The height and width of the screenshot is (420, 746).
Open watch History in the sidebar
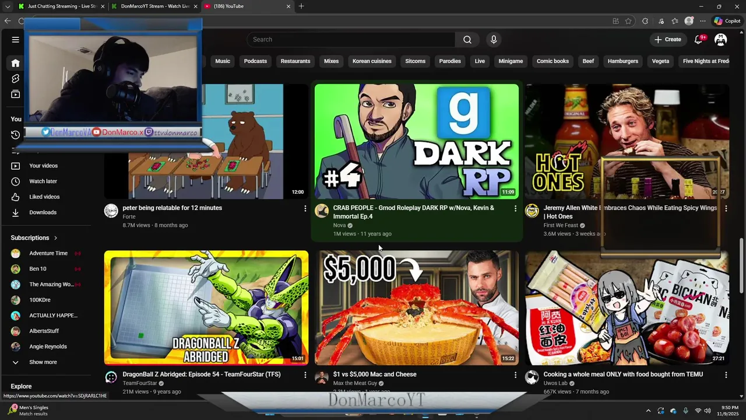coord(16,135)
